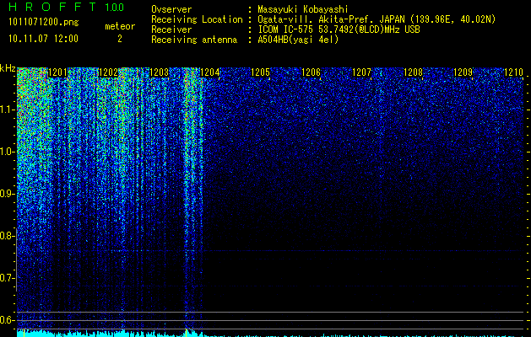Screen dimensions: 531x337
Task: Click the 0.7 frequency axis label
Action: click(x=8, y=278)
